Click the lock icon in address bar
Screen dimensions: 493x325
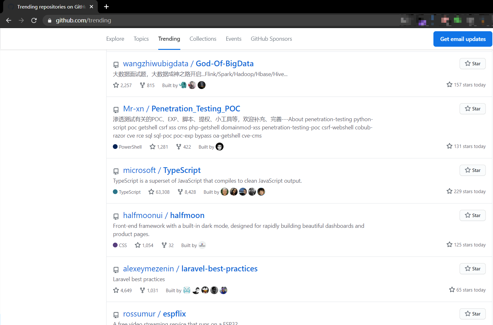click(49, 21)
